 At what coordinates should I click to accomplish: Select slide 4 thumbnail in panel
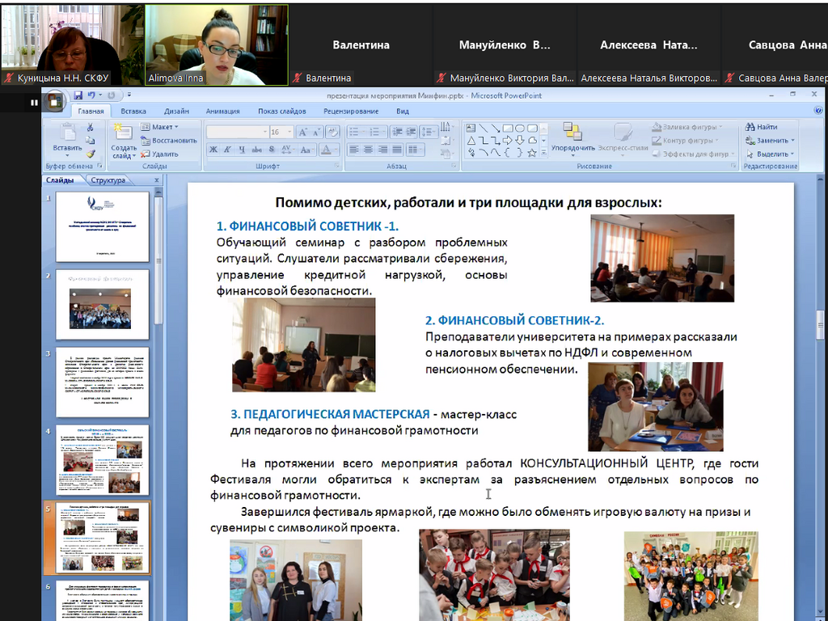(103, 460)
